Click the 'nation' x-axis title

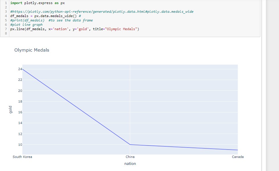click(130, 163)
